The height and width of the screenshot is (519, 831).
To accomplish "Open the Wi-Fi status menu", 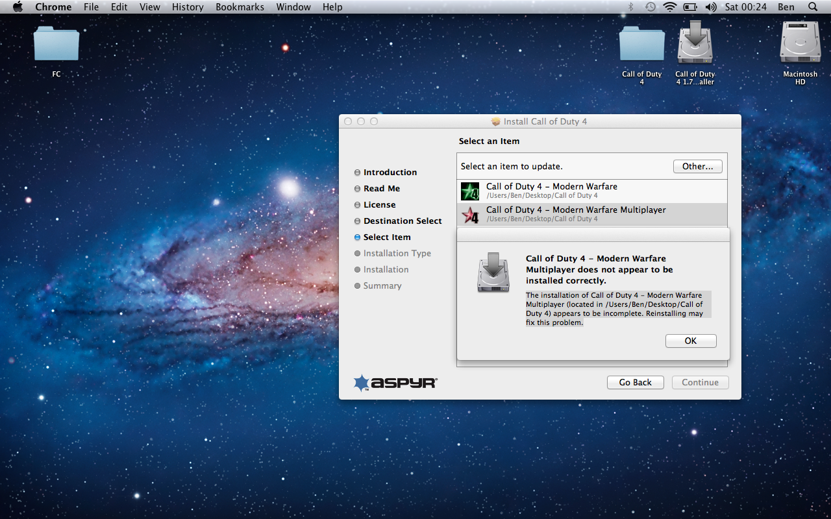I will pos(669,7).
